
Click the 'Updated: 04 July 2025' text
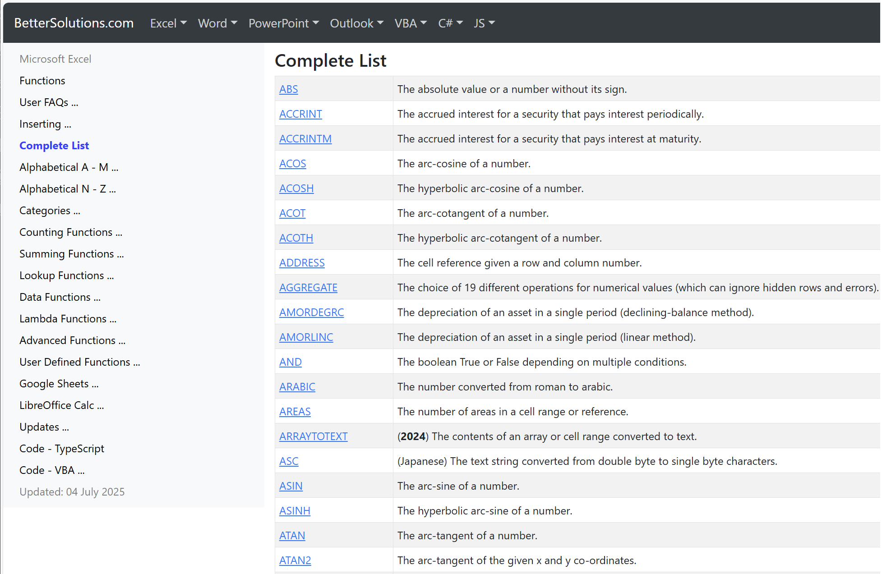pyautogui.click(x=72, y=492)
